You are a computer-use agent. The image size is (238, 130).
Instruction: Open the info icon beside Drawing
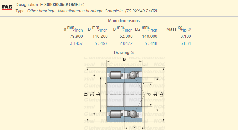[132, 52]
